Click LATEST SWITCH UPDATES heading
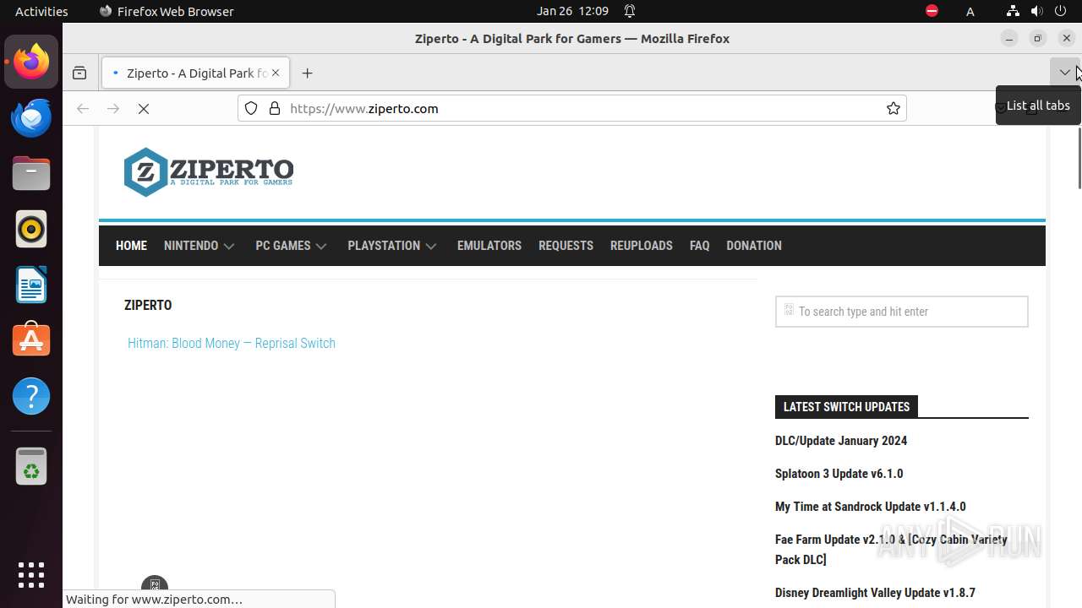Image resolution: width=1082 pixels, height=608 pixels. click(846, 407)
